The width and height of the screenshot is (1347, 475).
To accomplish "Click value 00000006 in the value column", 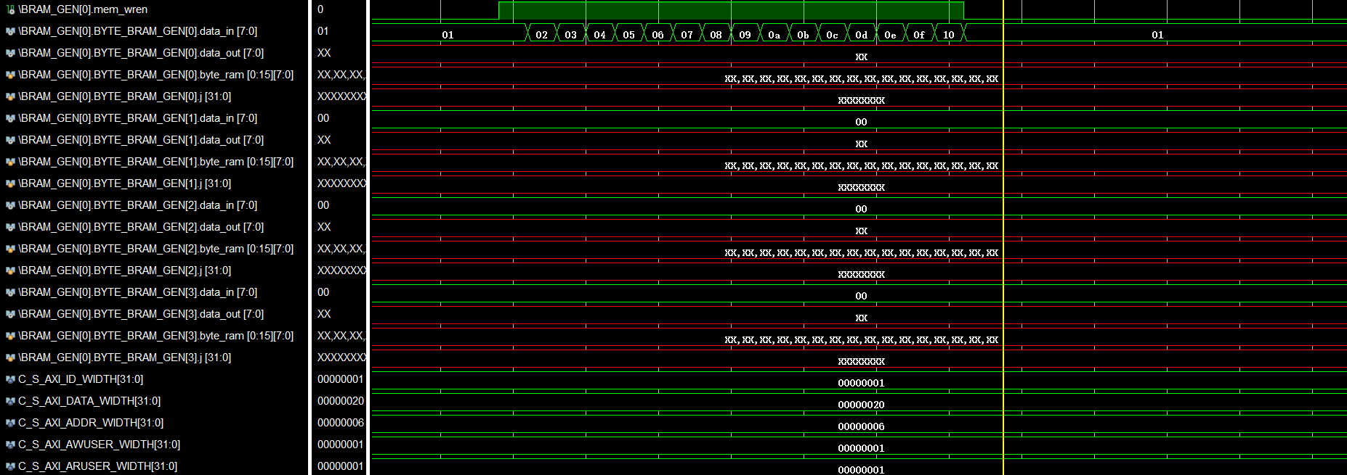I will tap(341, 423).
